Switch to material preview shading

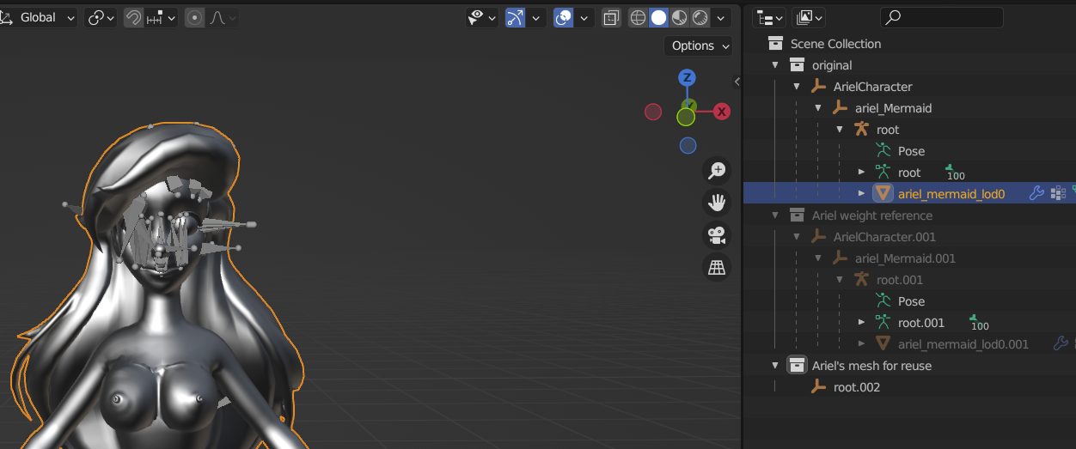680,17
